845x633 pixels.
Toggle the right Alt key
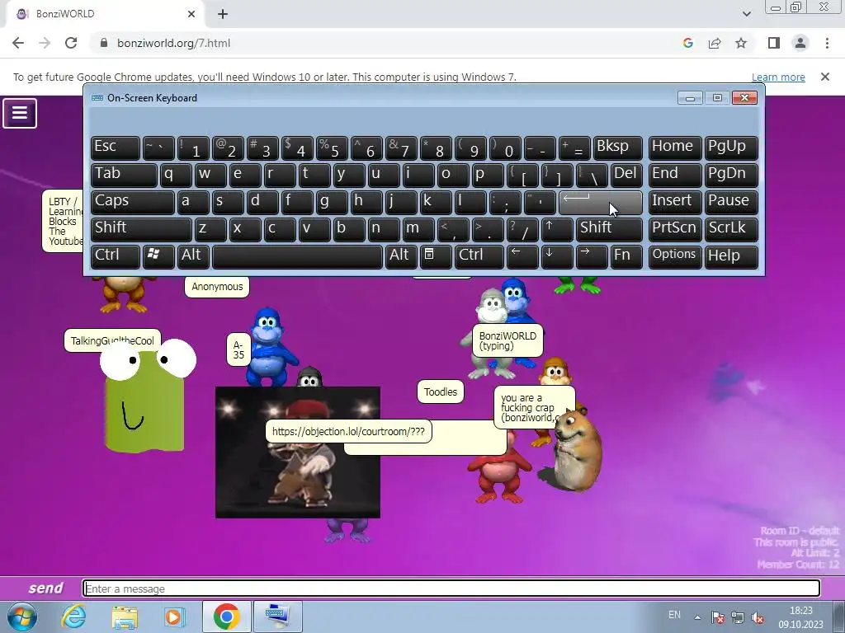click(401, 256)
